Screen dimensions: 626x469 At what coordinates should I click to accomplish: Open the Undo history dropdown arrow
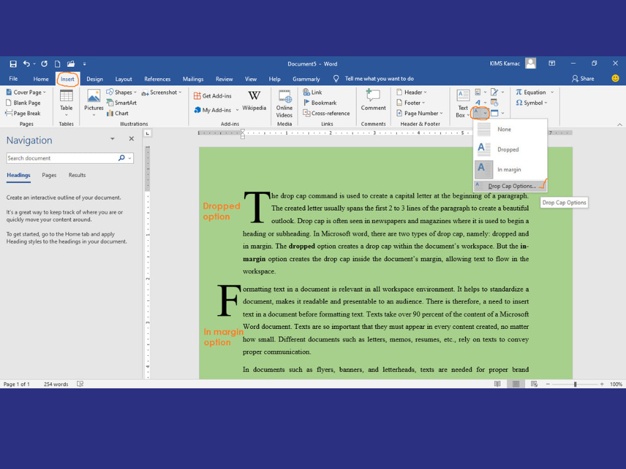(x=34, y=64)
